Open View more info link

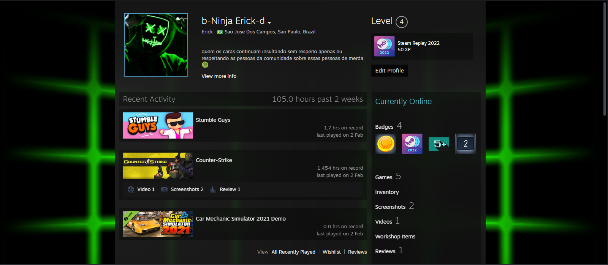219,76
